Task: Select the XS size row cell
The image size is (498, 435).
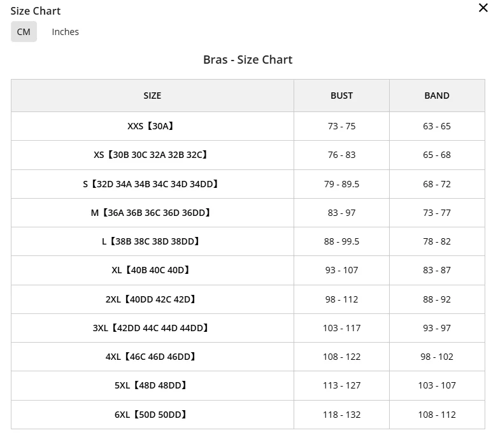Action: pos(152,155)
